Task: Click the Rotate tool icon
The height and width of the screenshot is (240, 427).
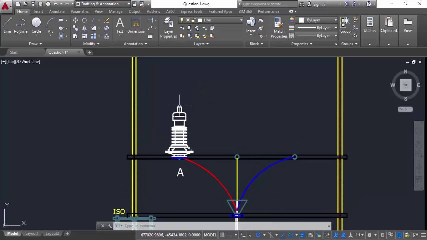Action: point(84,20)
